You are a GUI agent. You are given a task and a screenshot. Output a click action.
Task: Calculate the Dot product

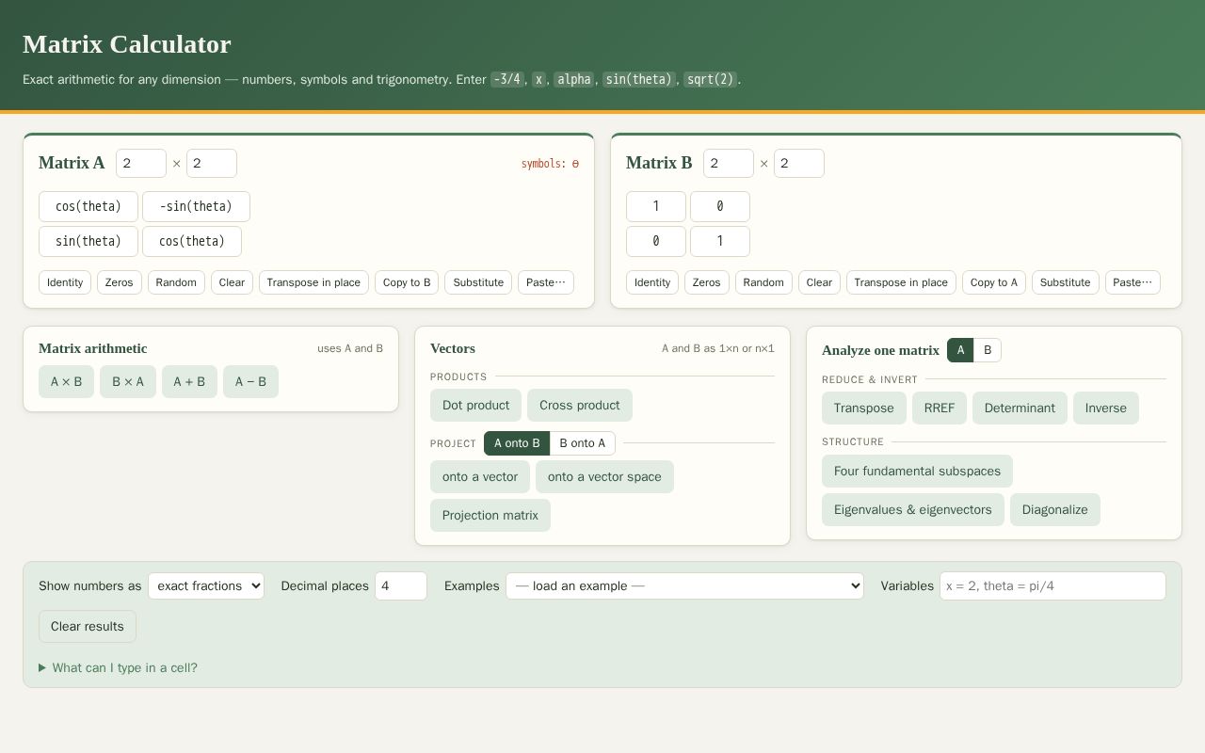point(475,405)
